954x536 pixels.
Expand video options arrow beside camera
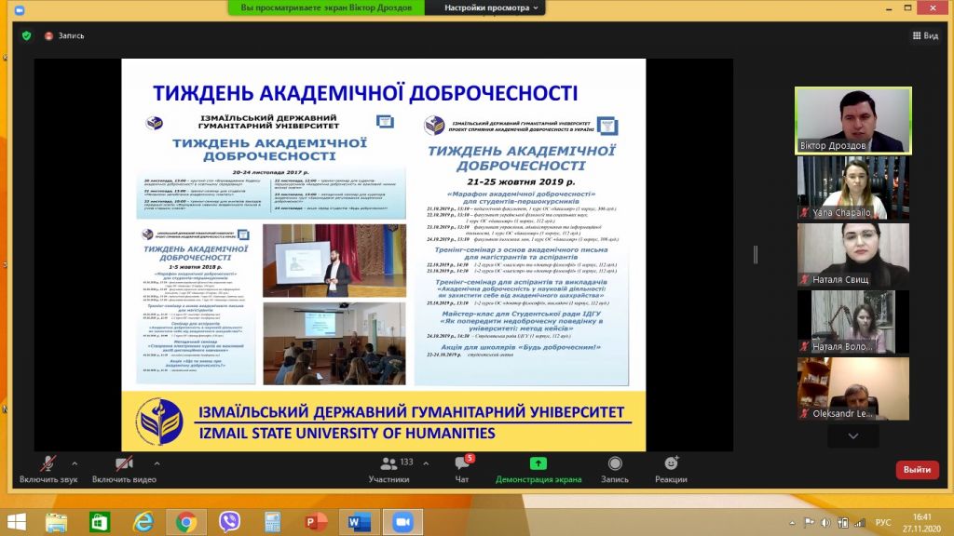157,463
